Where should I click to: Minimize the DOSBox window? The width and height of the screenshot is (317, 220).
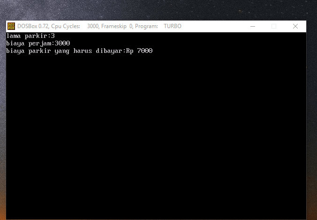coord(252,26)
